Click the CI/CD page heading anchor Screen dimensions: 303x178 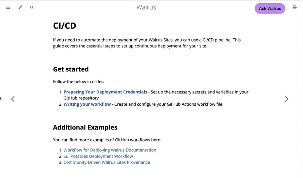pos(65,26)
